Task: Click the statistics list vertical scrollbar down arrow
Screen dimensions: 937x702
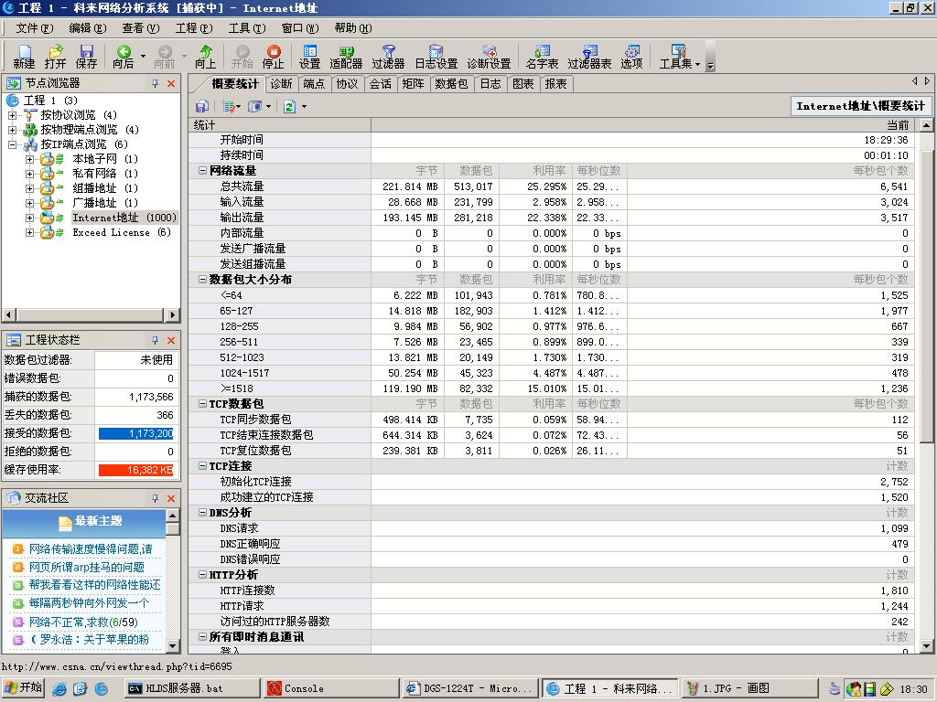Action: tap(925, 646)
